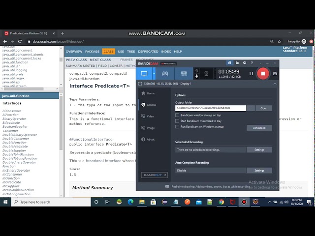Open Chrome from taskbar
The height and width of the screenshot is (236, 315).
click(221, 202)
